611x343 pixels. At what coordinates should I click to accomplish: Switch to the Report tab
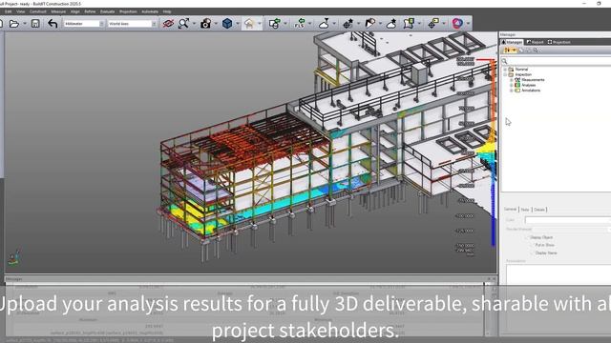pos(535,42)
